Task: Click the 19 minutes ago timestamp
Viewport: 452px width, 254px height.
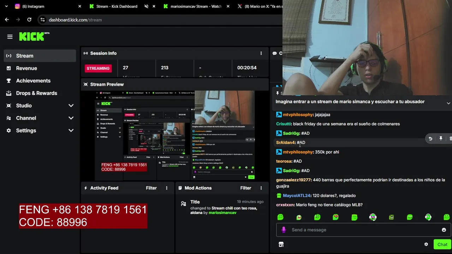Action: [250, 202]
